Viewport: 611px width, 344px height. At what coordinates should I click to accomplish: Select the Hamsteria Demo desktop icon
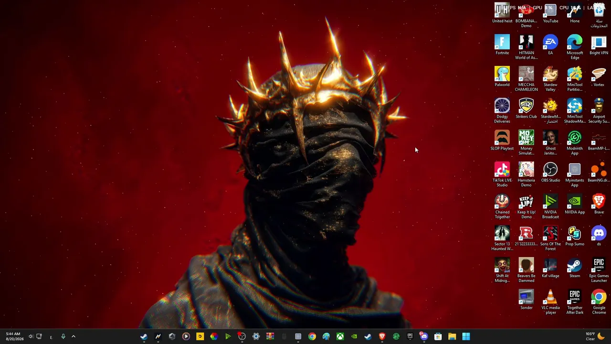point(526,175)
